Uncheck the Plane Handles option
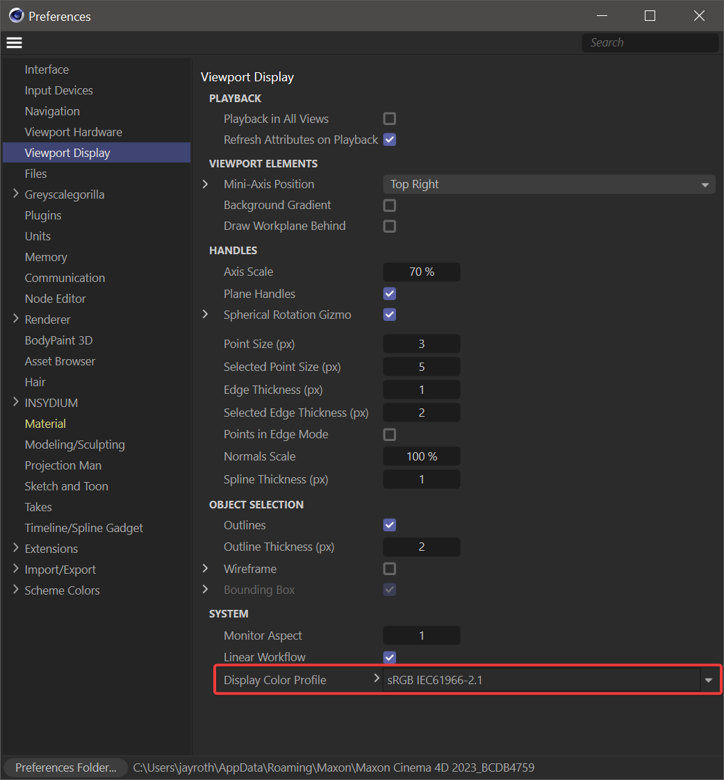Image resolution: width=724 pixels, height=780 pixels. click(x=389, y=293)
